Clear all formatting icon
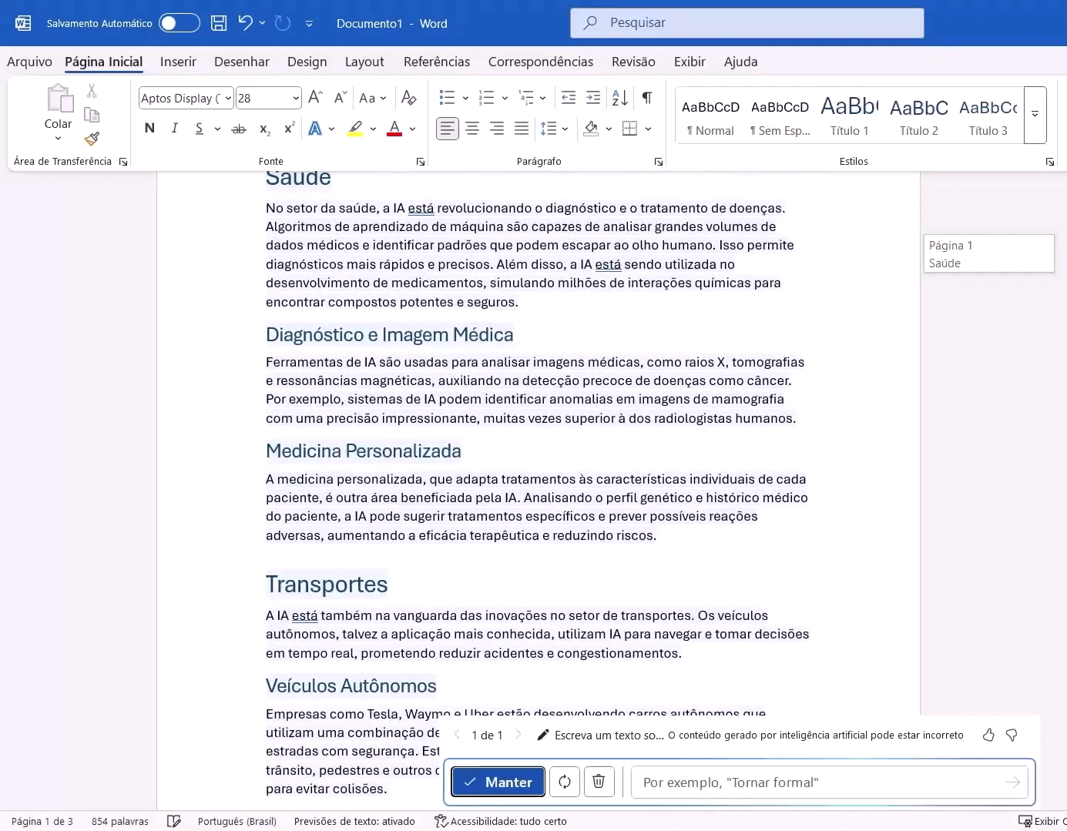 pos(409,98)
